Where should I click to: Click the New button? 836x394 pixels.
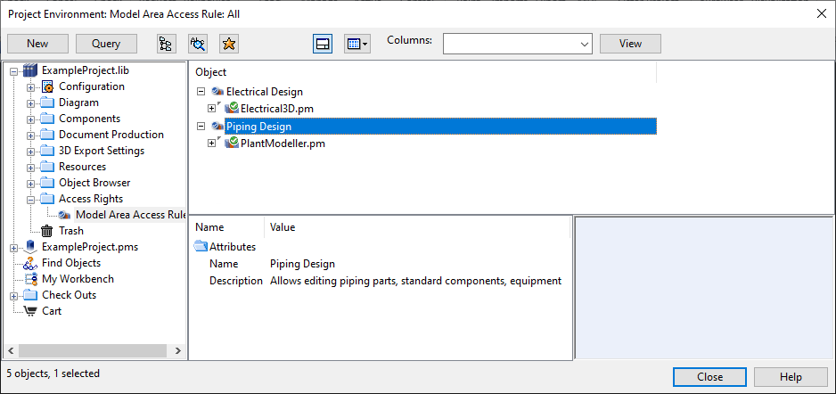tap(37, 43)
